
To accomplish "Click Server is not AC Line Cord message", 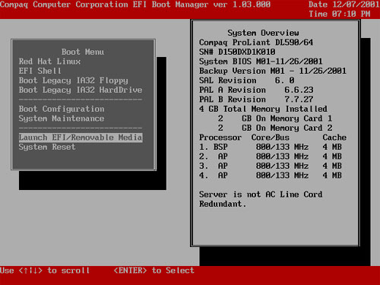I will (261, 199).
